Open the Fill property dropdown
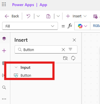 30,26
